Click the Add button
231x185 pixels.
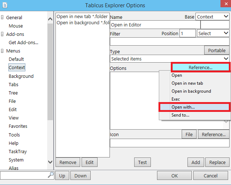click(196, 162)
